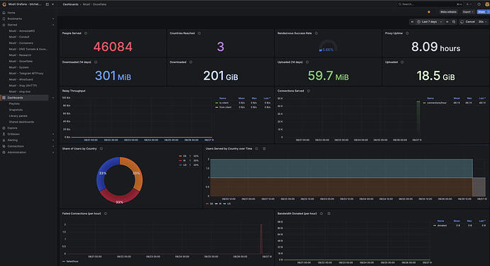Viewport: 490px width, 266px height.
Task: Click the info icon beside Downloaded (14 days)
Action: 96,62
